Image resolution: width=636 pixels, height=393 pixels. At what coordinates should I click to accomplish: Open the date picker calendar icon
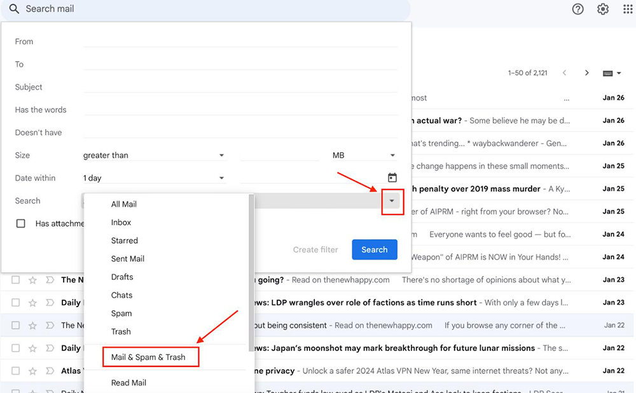392,177
